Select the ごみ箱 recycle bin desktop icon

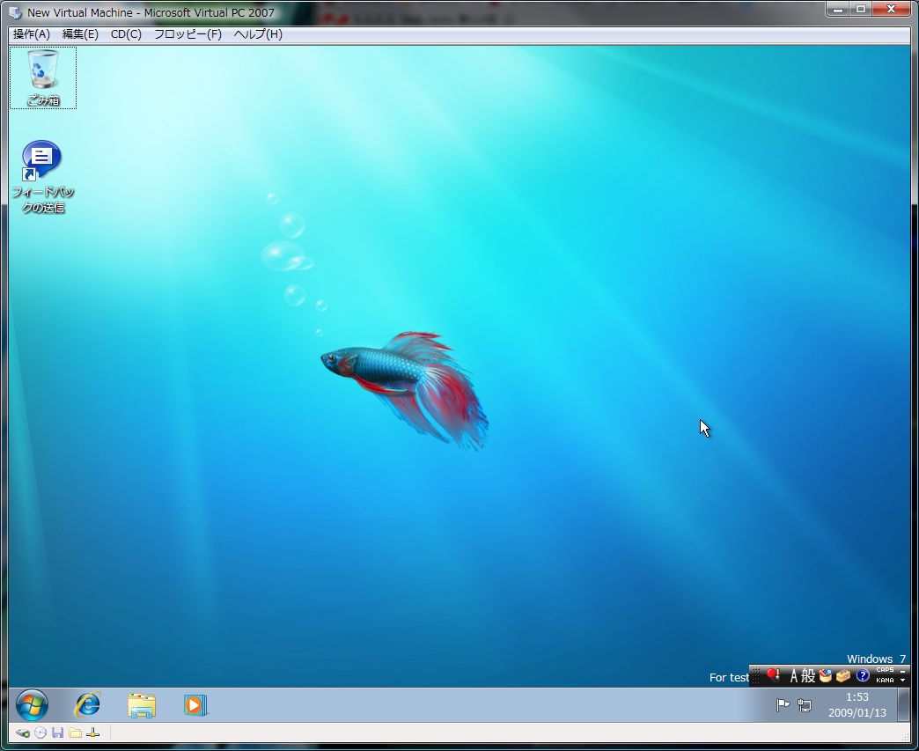pos(43,78)
